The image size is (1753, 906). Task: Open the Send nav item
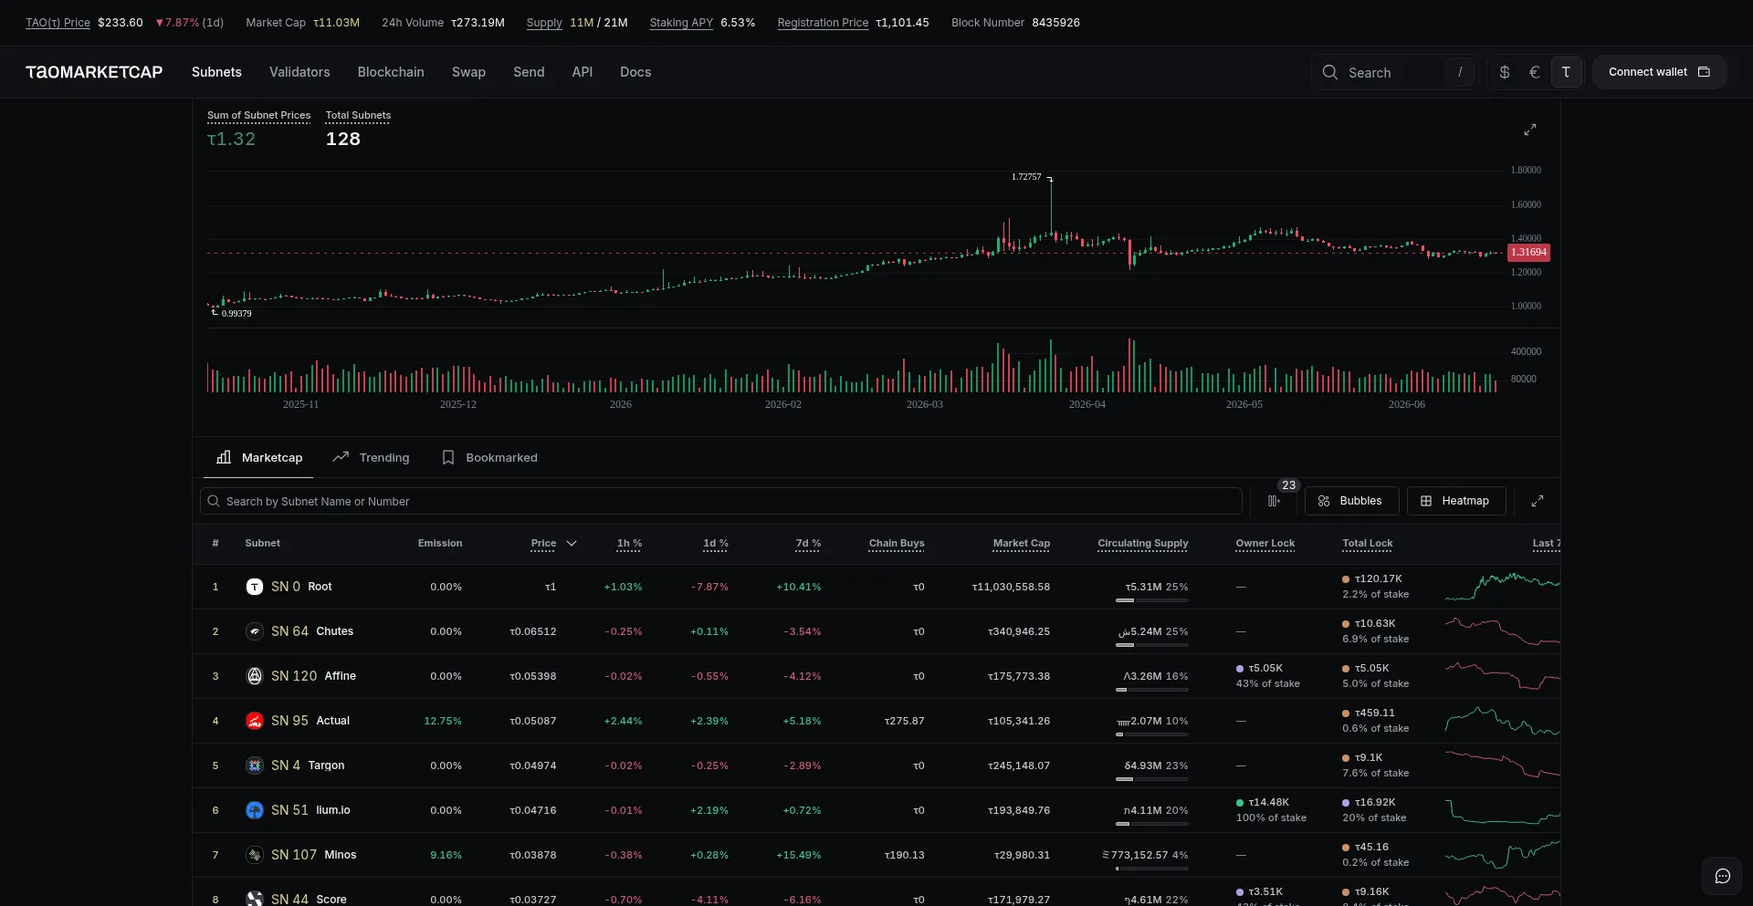[x=529, y=72]
